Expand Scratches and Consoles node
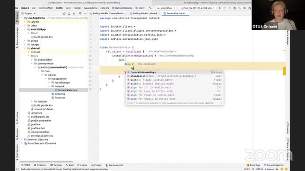 (21, 143)
